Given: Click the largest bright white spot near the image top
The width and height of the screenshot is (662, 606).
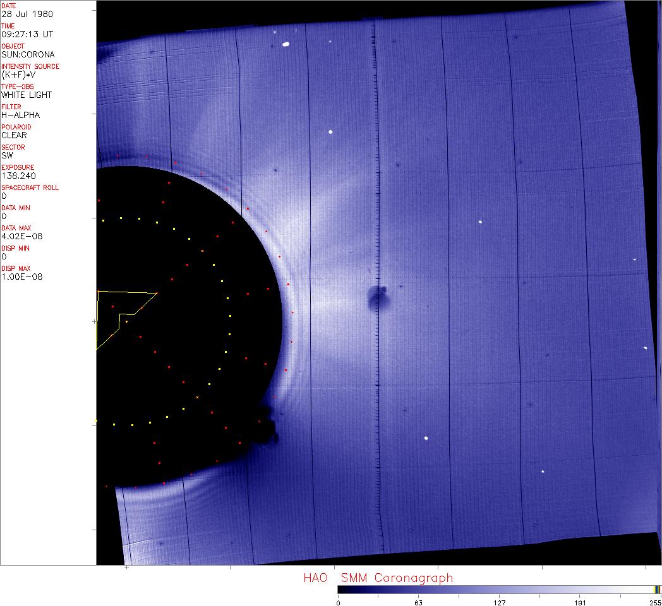Looking at the screenshot, I should tap(286, 44).
